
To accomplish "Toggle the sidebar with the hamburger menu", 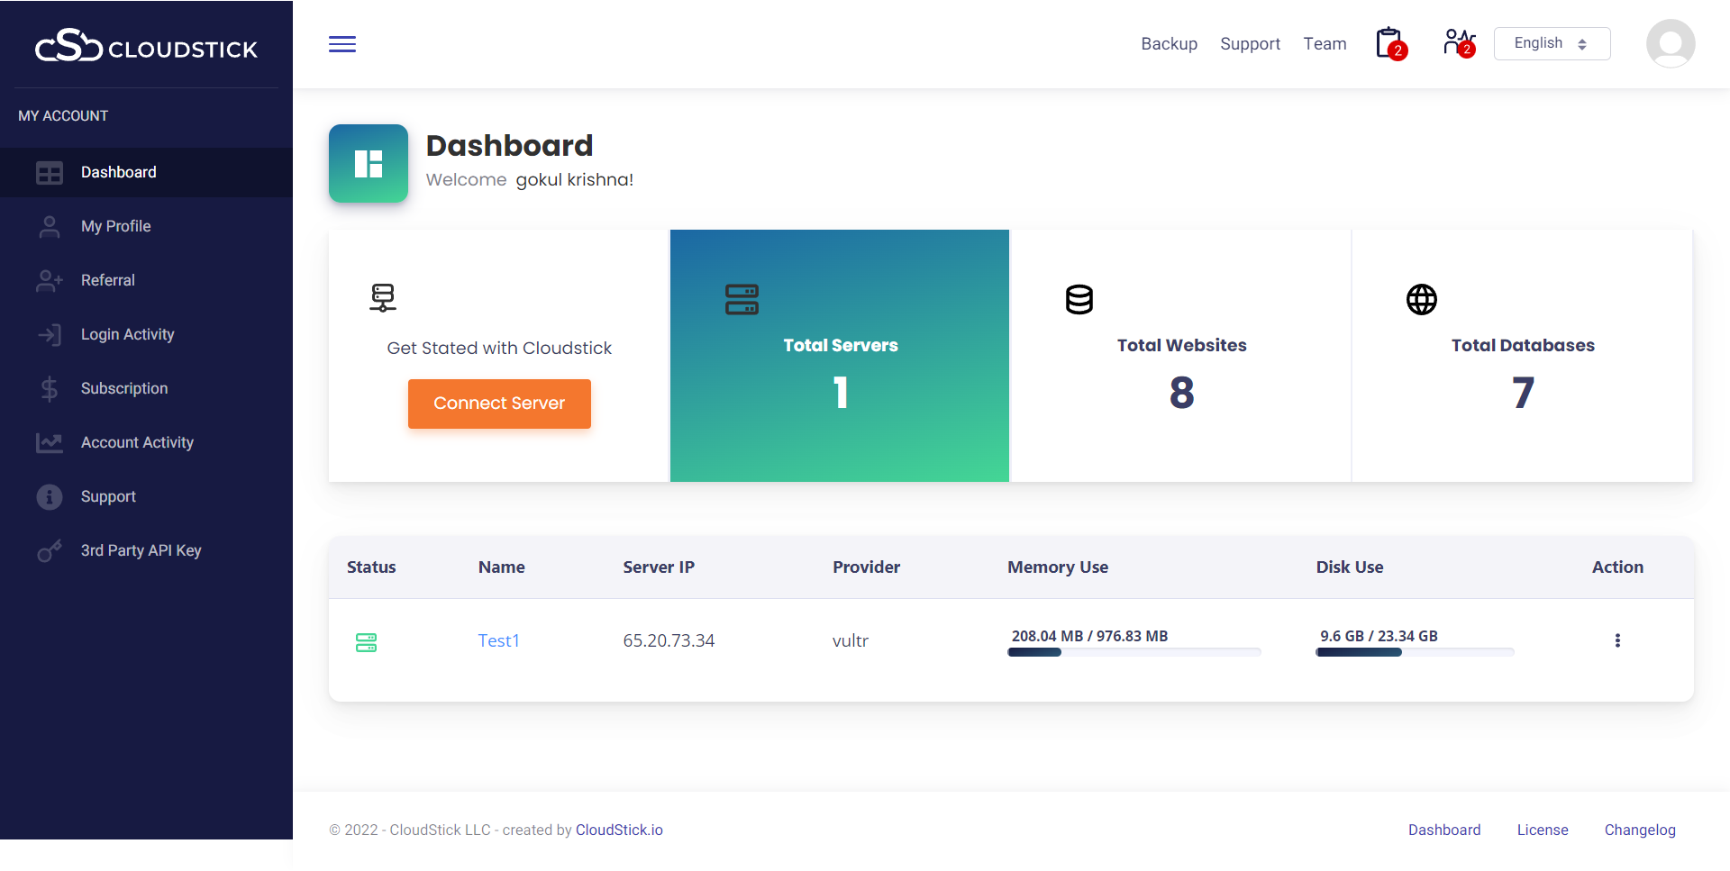I will 342,43.
